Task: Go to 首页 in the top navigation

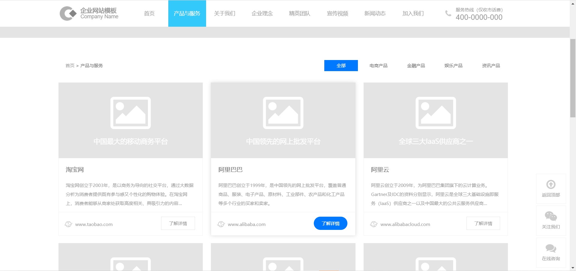Action: coord(149,14)
